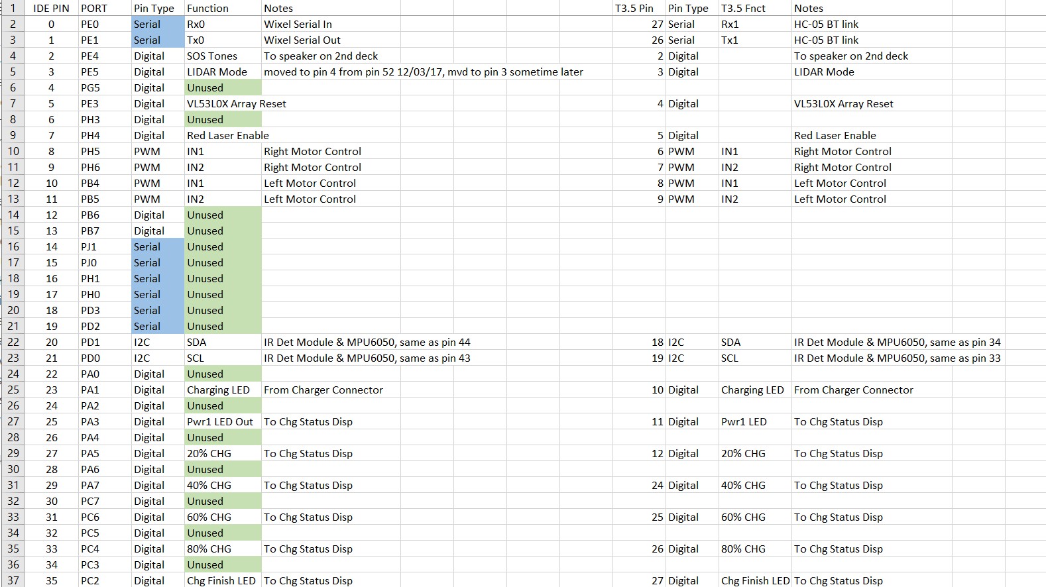Viewport: 1046px width, 587px height.
Task: Click the 'From Charger Connector' note in row 25
Action: pos(323,390)
